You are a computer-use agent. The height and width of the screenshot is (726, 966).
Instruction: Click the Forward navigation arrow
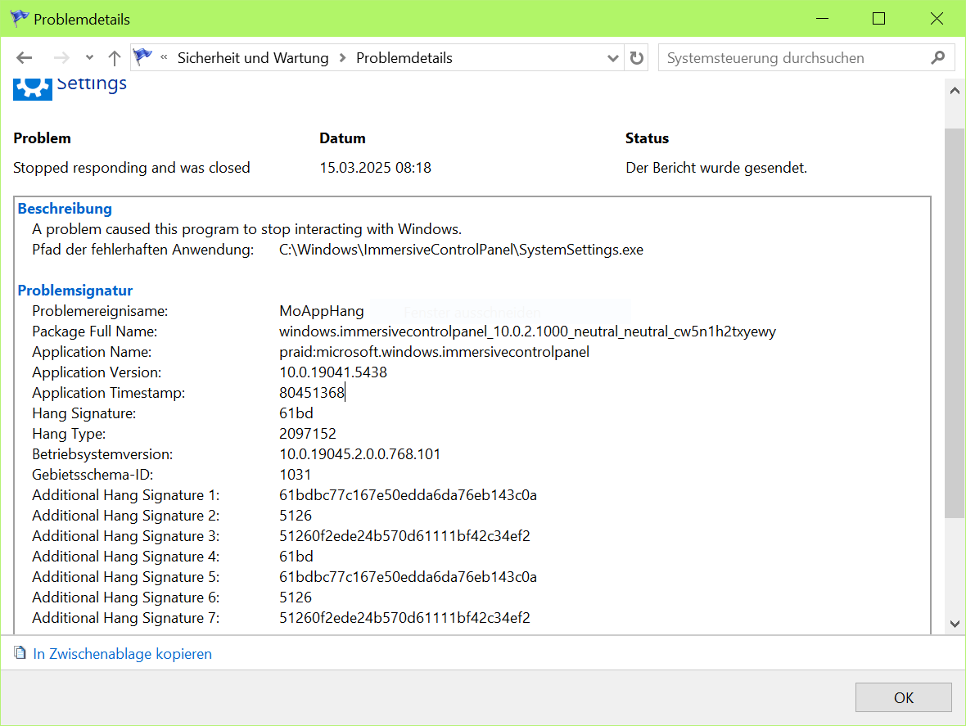tap(61, 58)
